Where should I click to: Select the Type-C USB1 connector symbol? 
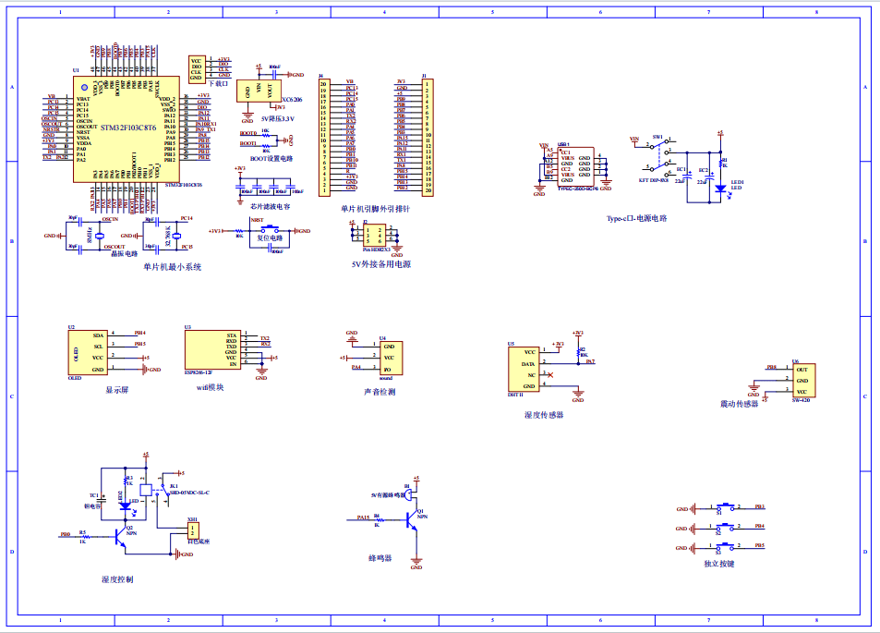click(576, 166)
